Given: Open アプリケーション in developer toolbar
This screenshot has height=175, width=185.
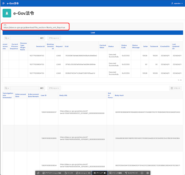Looking at the screenshot, I should point(52,173).
